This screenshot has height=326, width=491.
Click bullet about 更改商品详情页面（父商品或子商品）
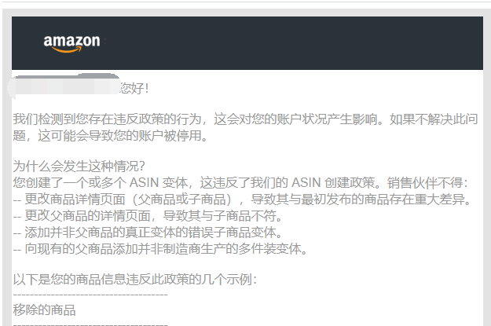(x=243, y=200)
